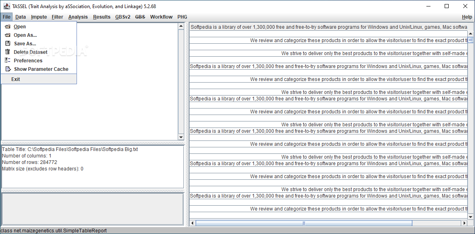Open the Workflow menu
Screen dimensions: 475x234
[x=161, y=17]
